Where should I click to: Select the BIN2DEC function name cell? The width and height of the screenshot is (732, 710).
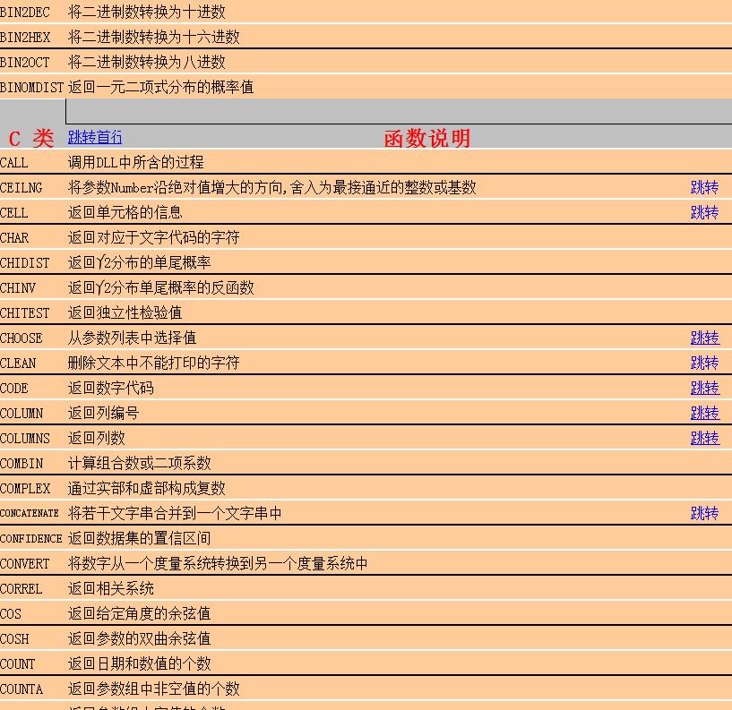[27, 12]
